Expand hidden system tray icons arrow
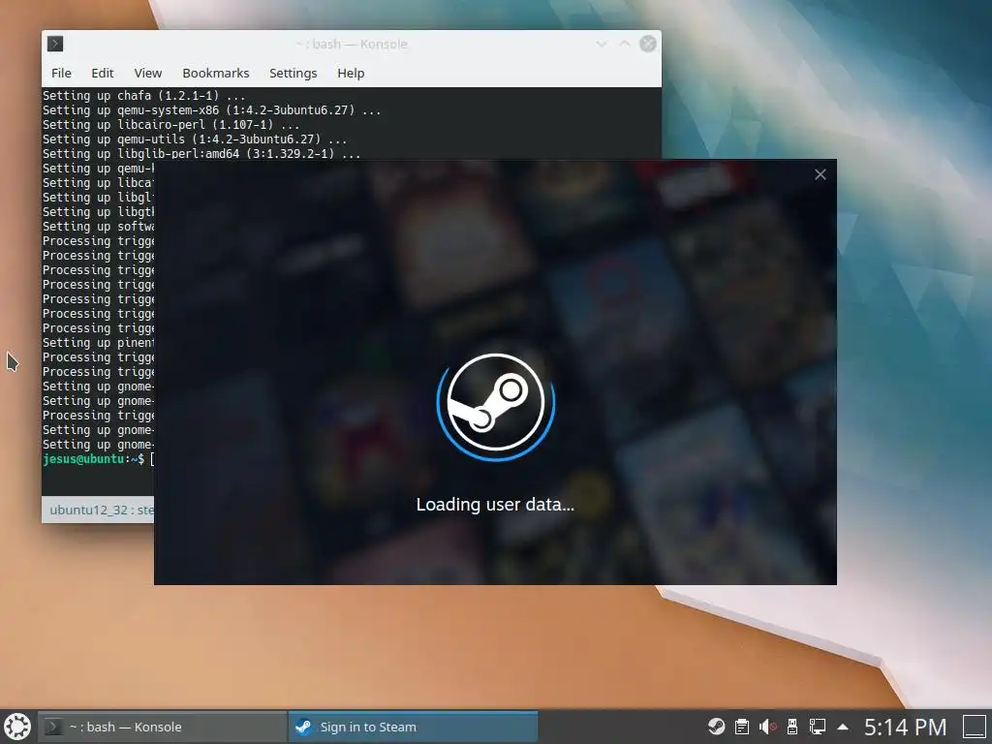Image resolution: width=992 pixels, height=744 pixels. (x=843, y=727)
